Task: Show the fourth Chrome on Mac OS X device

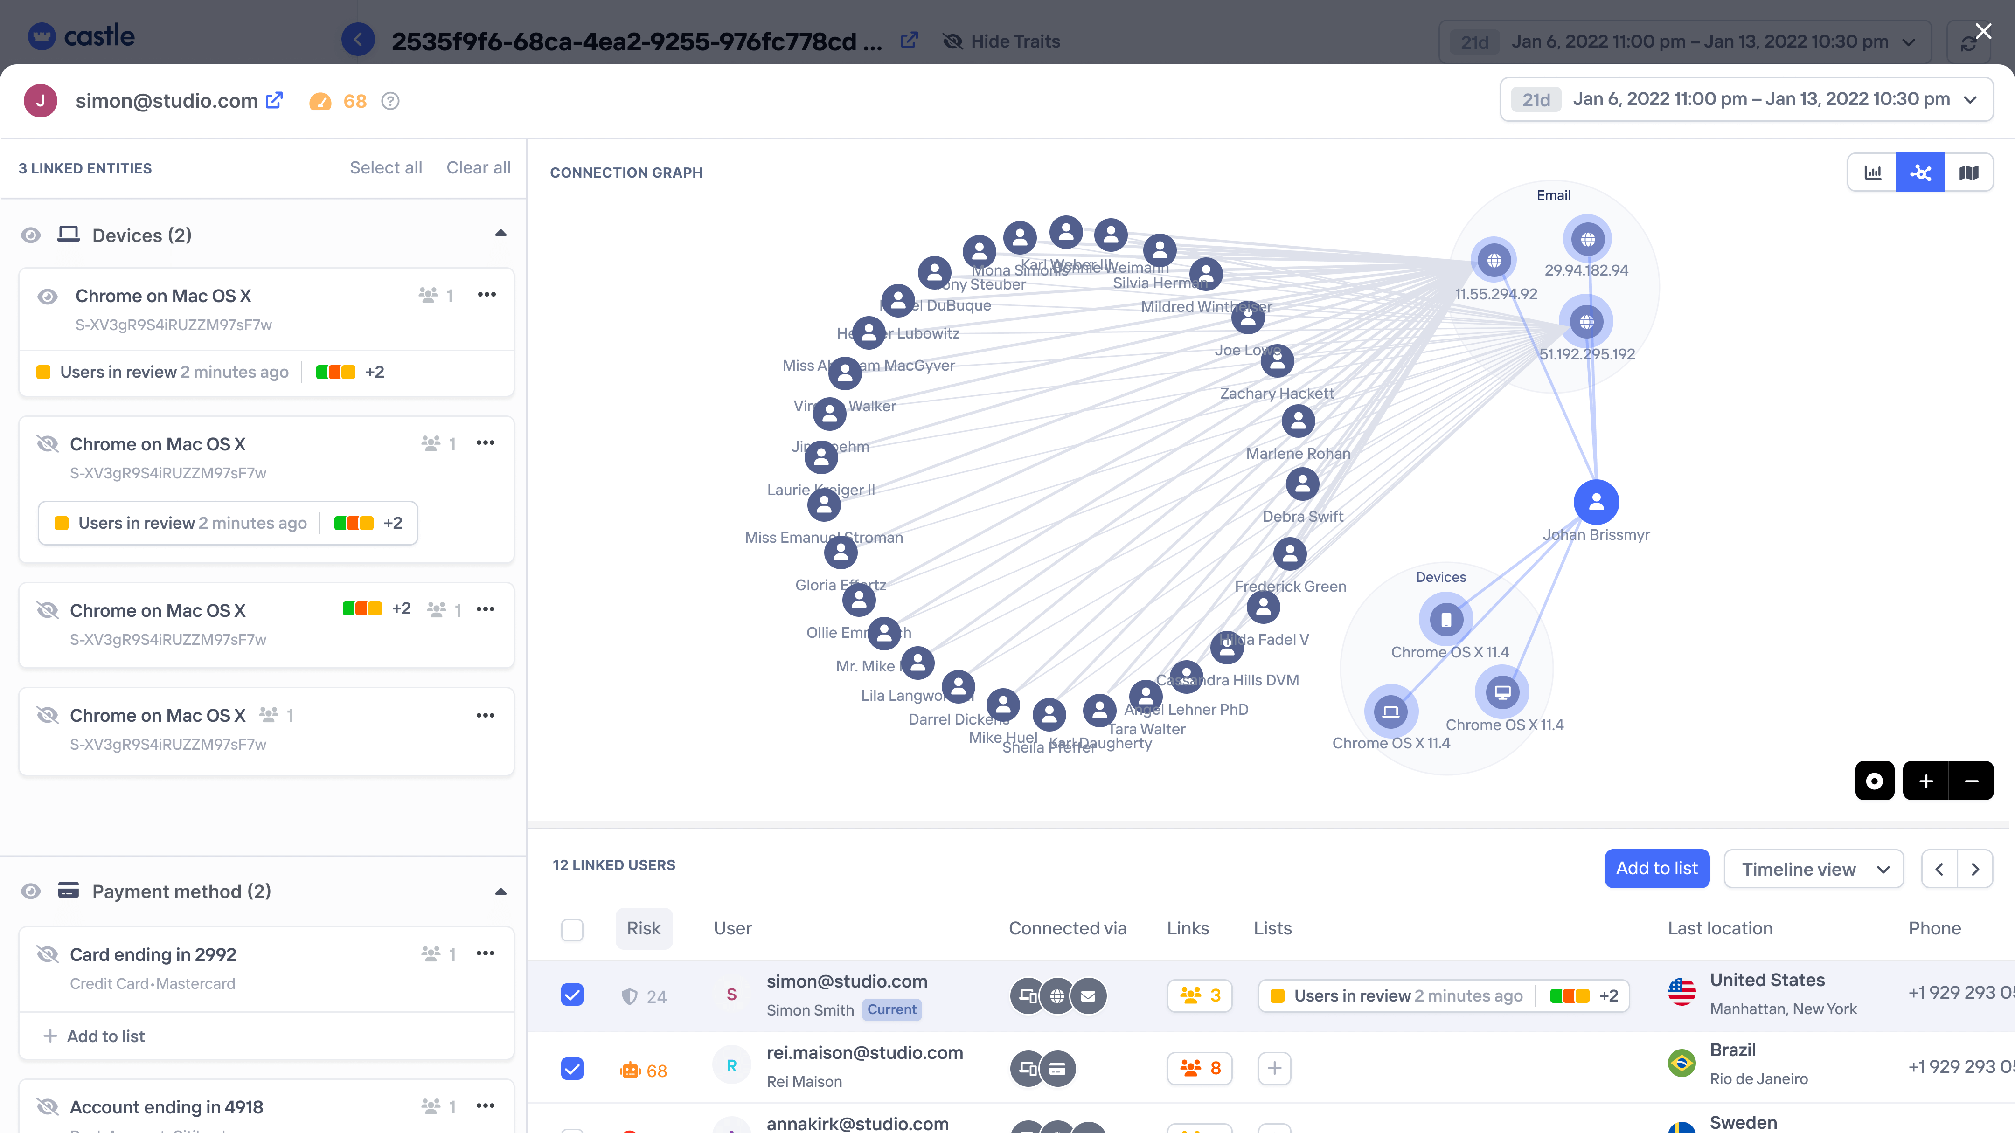Action: point(48,715)
